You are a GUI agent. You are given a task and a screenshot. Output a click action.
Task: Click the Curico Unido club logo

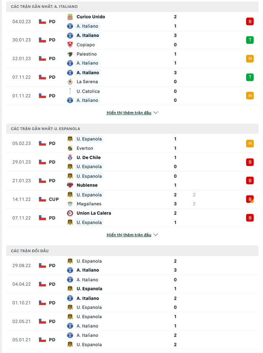(x=70, y=17)
